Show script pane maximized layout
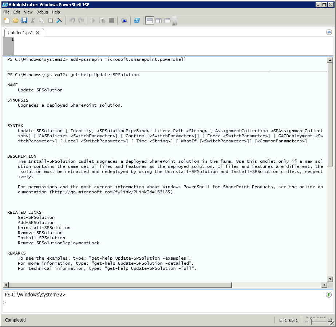 click(167, 21)
